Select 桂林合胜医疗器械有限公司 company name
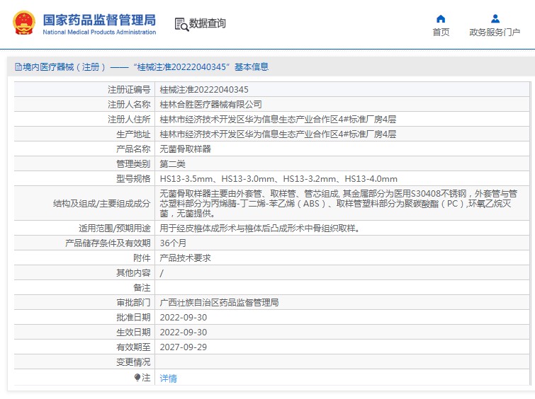535x399 pixels. (210, 104)
